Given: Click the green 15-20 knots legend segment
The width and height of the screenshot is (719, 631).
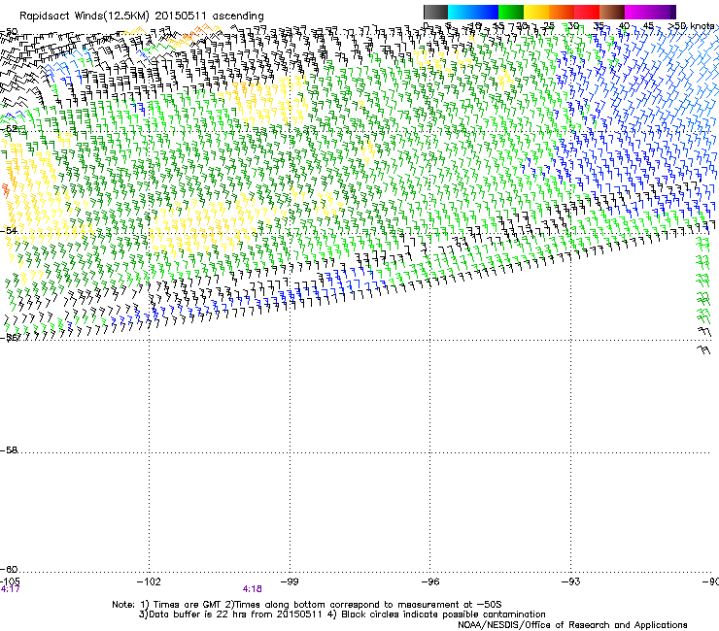Looking at the screenshot, I should coord(511,12).
